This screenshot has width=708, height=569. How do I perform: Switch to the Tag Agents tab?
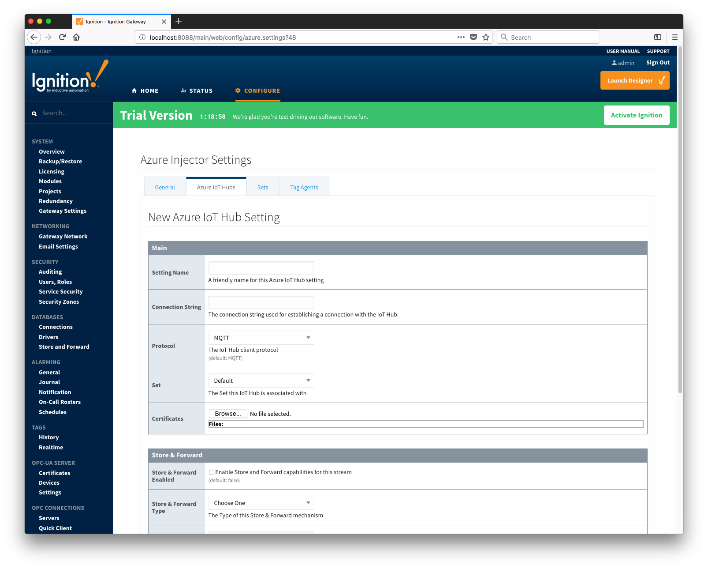[x=304, y=187]
